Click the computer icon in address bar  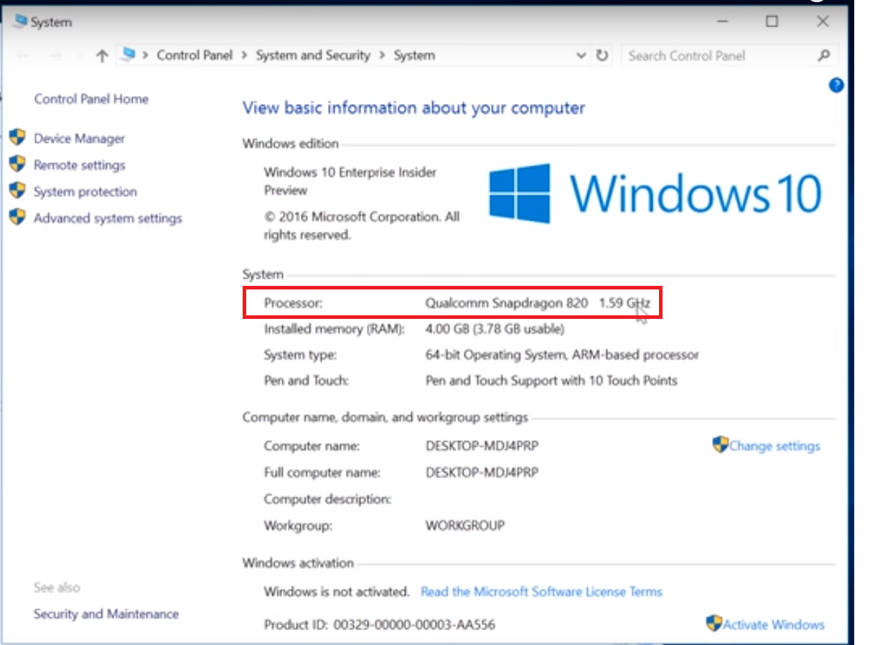click(x=128, y=55)
